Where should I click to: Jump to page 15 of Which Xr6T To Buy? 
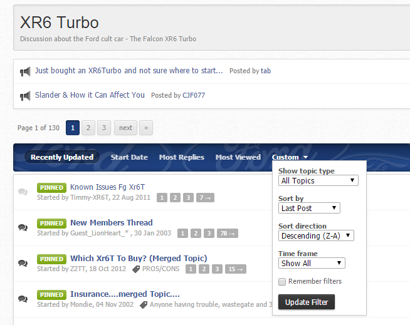click(x=236, y=269)
